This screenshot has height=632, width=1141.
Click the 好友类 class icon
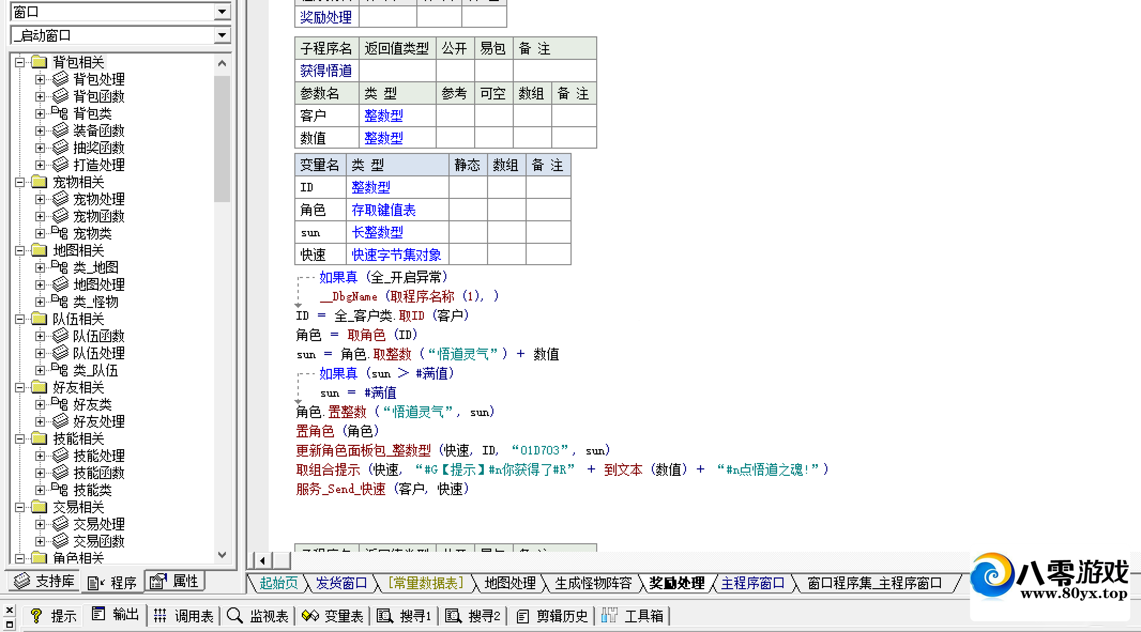pyautogui.click(x=59, y=404)
